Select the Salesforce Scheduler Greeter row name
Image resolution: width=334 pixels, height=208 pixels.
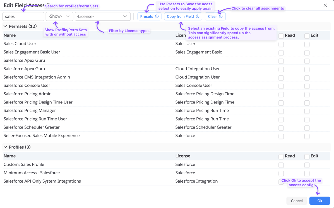32,127
